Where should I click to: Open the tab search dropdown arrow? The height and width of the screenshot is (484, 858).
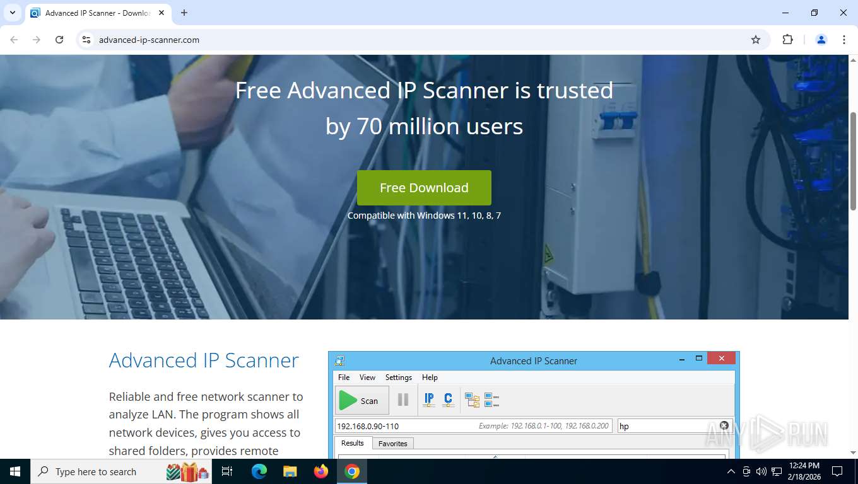(13, 13)
